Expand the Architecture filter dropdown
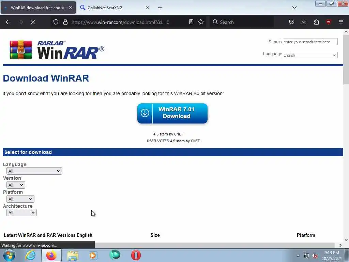Image resolution: width=349 pixels, height=262 pixels. point(21,213)
